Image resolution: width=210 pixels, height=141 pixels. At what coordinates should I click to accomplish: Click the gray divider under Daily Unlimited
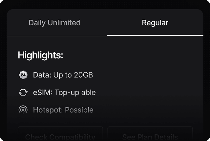coord(57,36)
